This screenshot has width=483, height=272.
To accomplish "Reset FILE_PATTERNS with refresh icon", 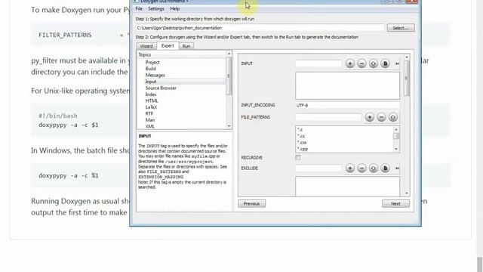I will click(392, 117).
